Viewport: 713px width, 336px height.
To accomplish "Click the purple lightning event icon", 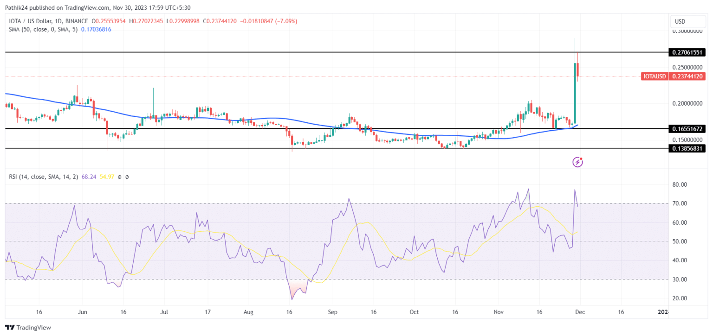I will click(x=577, y=162).
